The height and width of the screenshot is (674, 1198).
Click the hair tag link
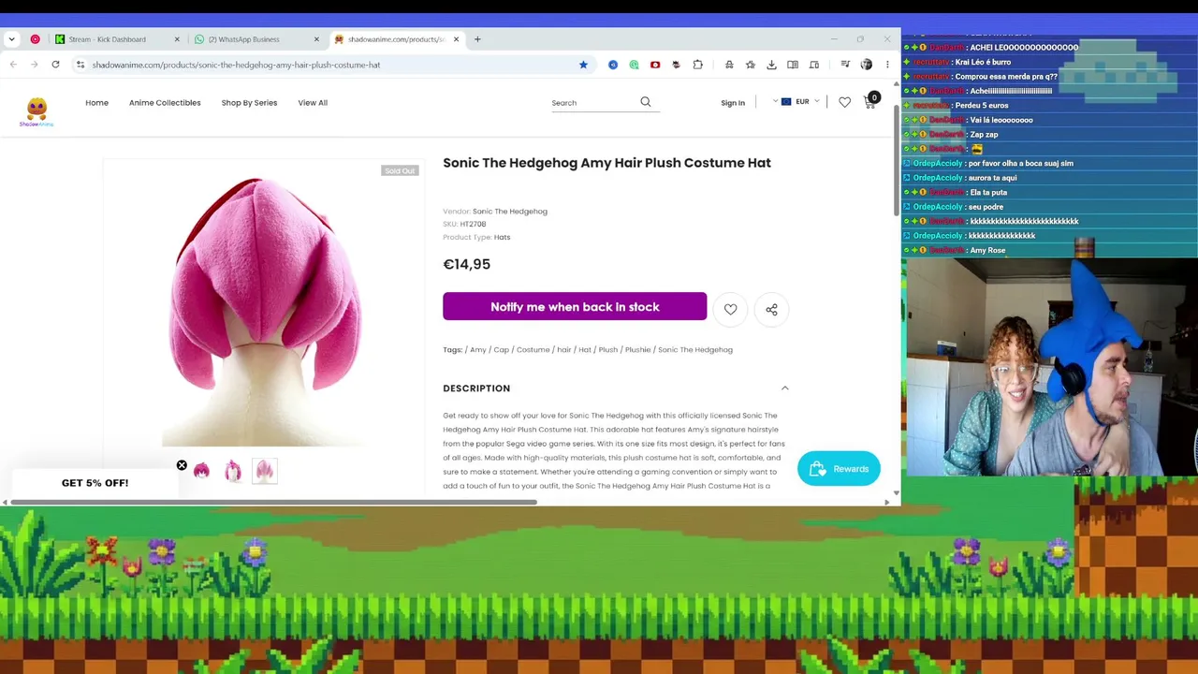pyautogui.click(x=563, y=350)
